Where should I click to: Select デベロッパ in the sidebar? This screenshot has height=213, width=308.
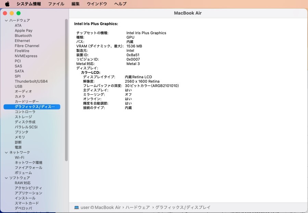pyautogui.click(x=23, y=208)
